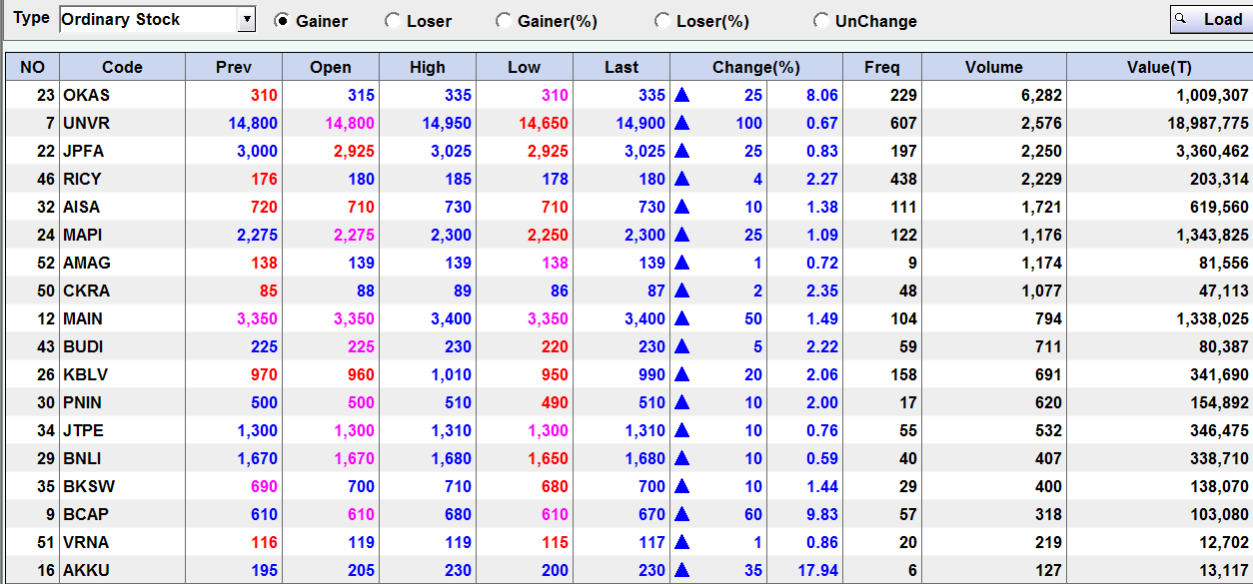Select the AISA stock code

pos(82,208)
